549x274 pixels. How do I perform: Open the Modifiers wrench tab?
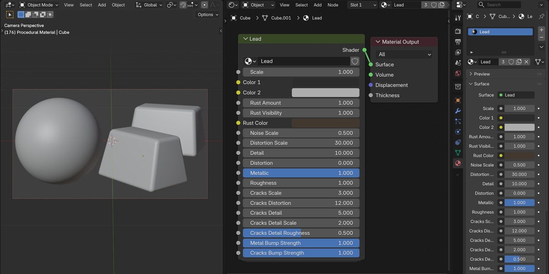click(458, 111)
